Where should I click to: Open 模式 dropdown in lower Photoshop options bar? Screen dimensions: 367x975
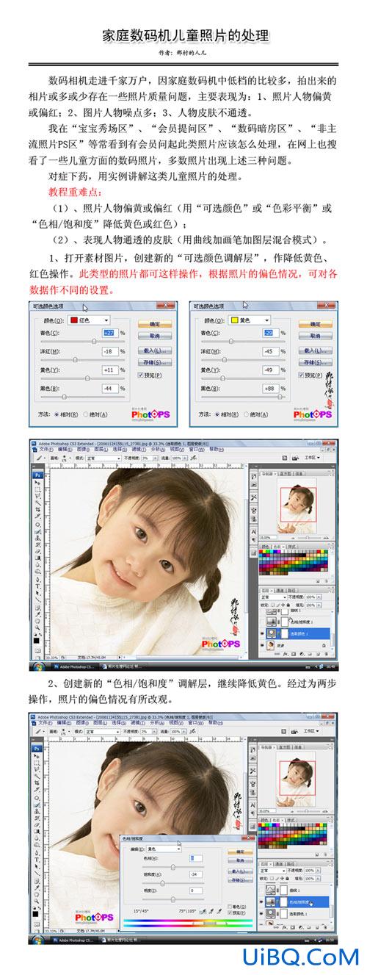click(103, 731)
